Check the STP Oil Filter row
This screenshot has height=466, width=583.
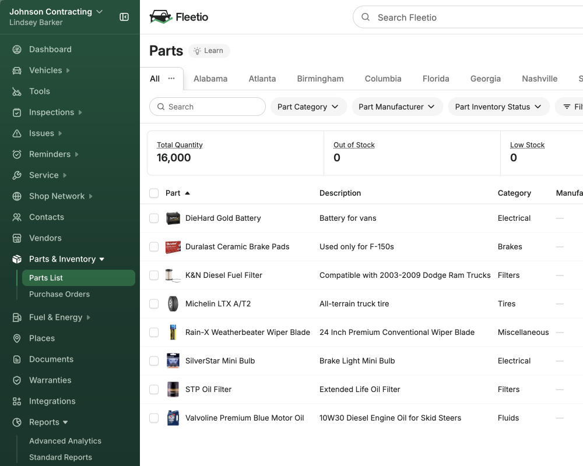(x=154, y=390)
